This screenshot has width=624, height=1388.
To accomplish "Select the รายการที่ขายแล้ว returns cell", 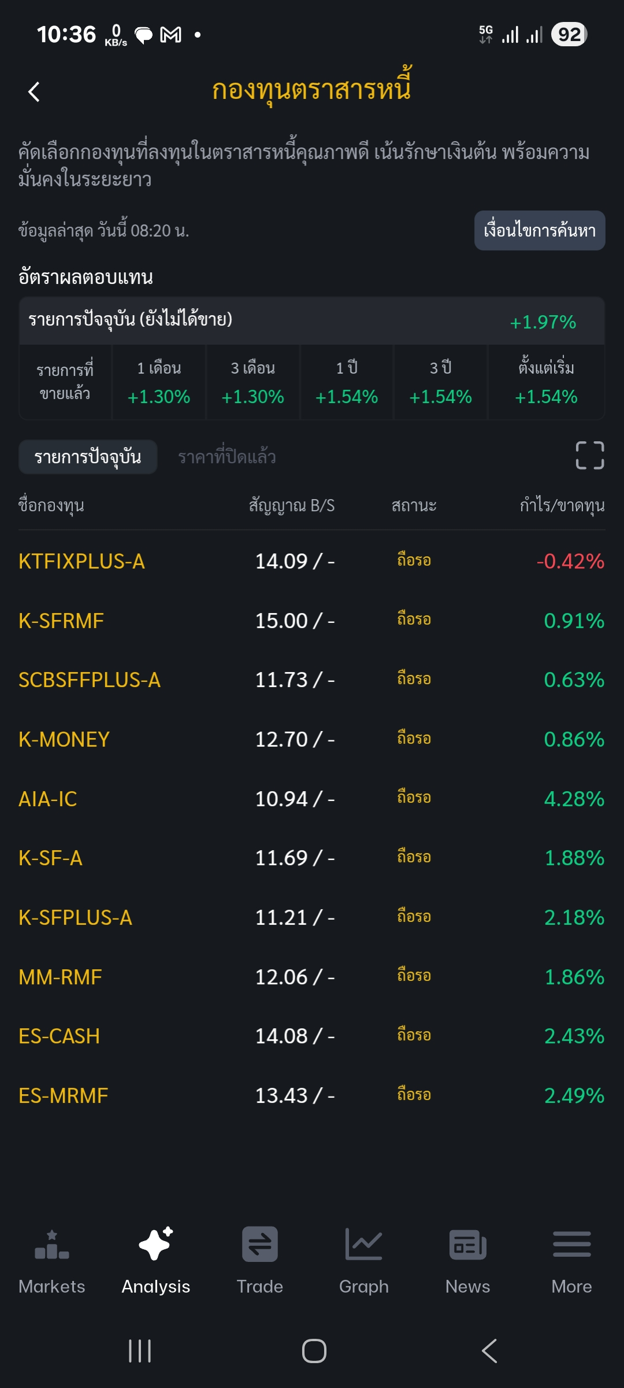I will click(65, 382).
